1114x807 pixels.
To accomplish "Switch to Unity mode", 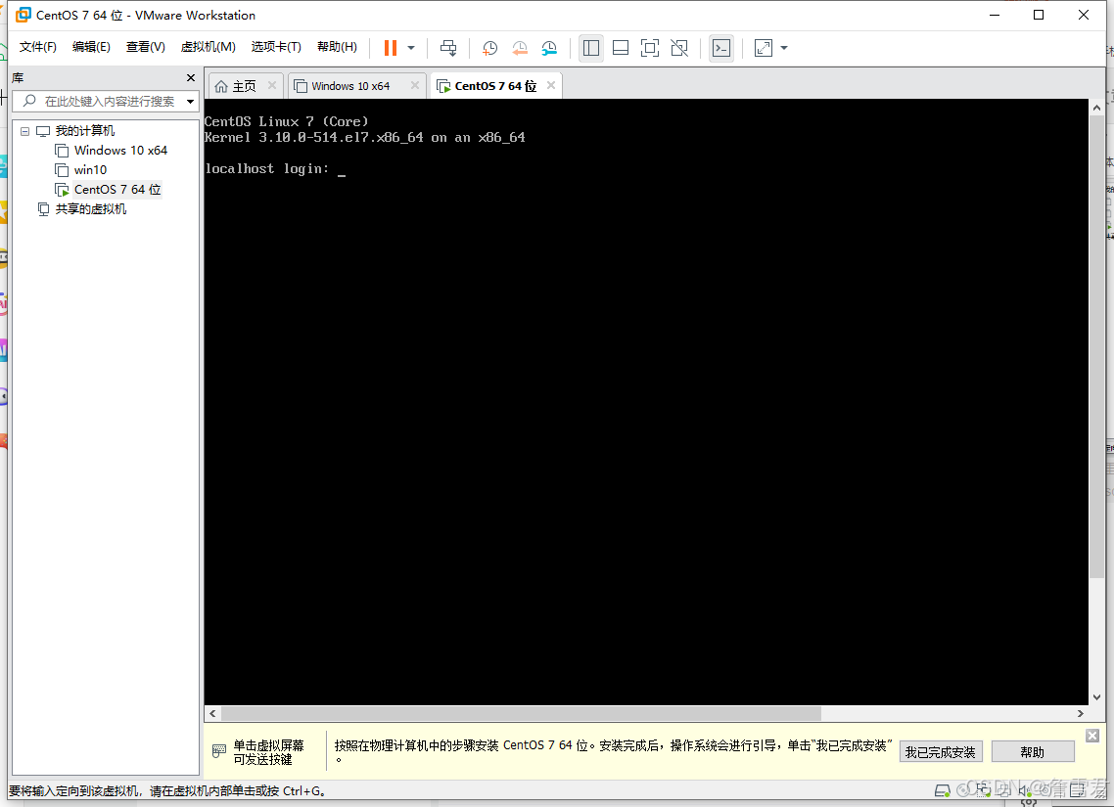I will tap(679, 48).
